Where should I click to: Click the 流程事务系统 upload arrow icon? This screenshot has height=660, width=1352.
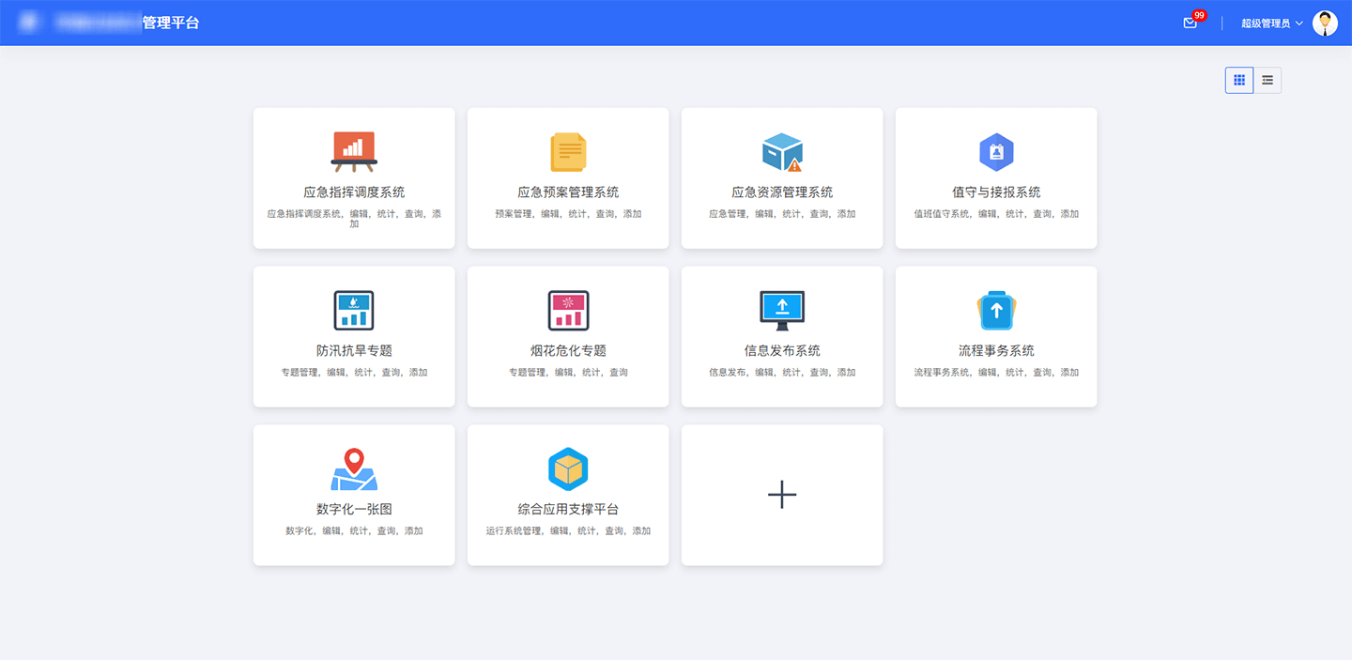[996, 311]
